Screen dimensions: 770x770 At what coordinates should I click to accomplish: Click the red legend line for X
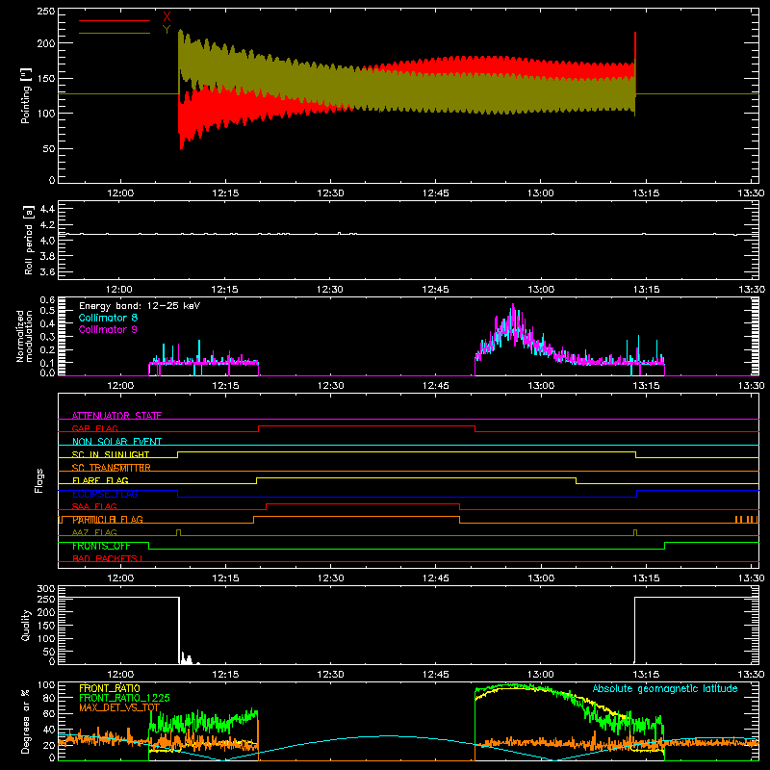[x=115, y=20]
